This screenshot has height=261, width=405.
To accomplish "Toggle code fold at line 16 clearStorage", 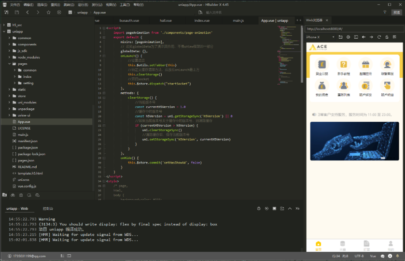I will (104, 98).
